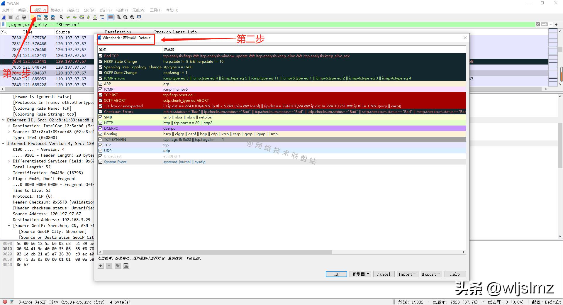Add a new coloring rule with plus button
This screenshot has height=305, width=563.
point(101,266)
